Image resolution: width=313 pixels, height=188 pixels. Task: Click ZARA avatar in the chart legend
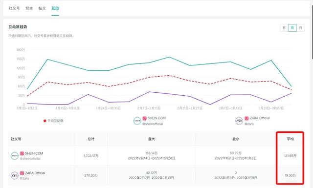239,121
